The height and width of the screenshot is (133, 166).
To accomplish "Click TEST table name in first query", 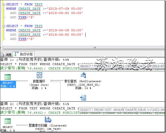I will point(39,5).
